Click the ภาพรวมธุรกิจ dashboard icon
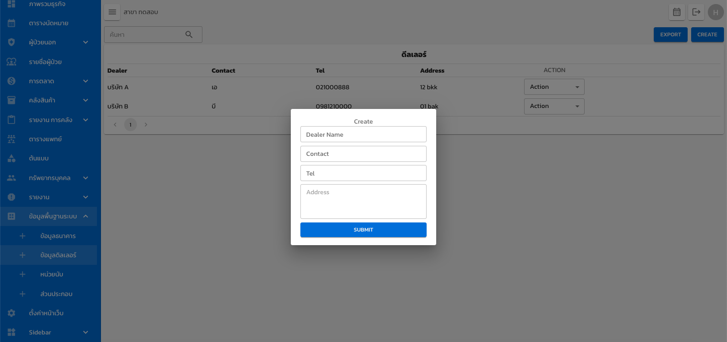Screen dimensions: 727x342 click(11, 4)
